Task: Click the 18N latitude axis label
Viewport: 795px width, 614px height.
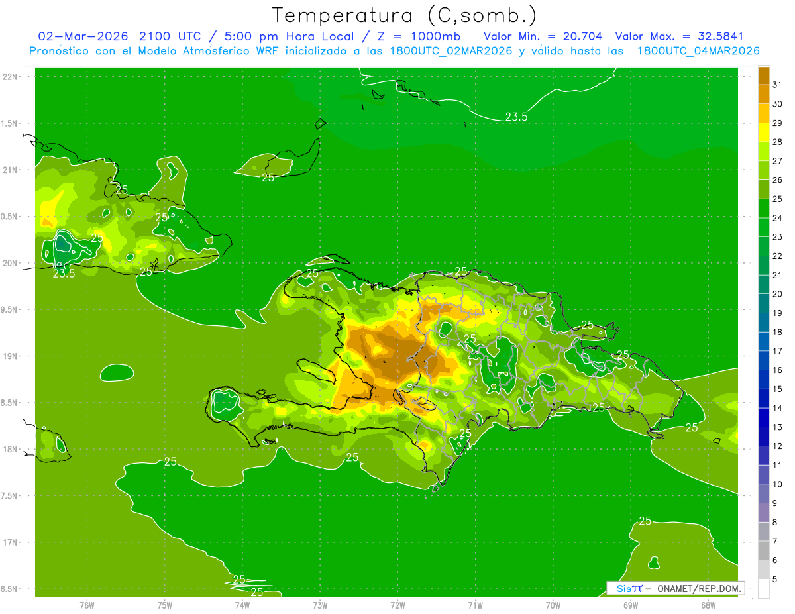Action: coord(11,450)
